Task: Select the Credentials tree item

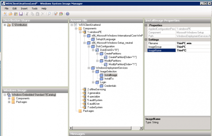Action: (x=112, y=85)
